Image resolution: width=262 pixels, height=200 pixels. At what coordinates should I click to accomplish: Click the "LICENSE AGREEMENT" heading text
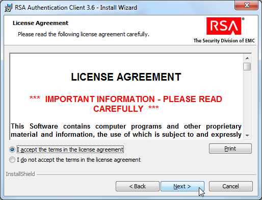point(126,77)
